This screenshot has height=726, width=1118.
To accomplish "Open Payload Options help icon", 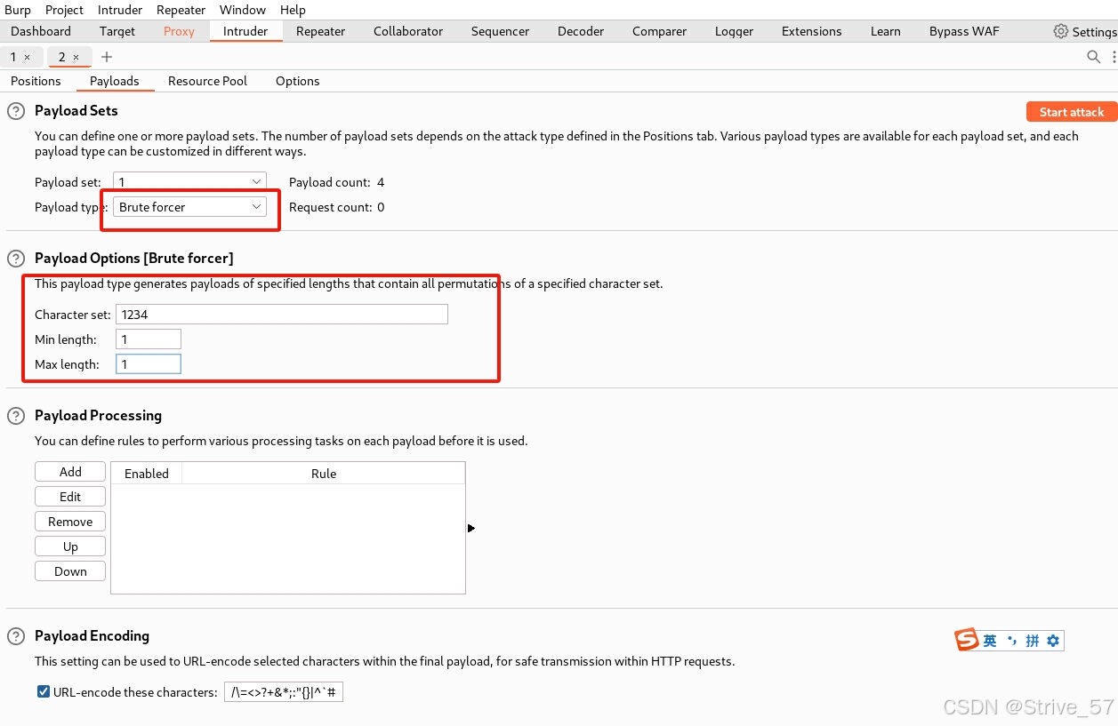I will point(16,259).
